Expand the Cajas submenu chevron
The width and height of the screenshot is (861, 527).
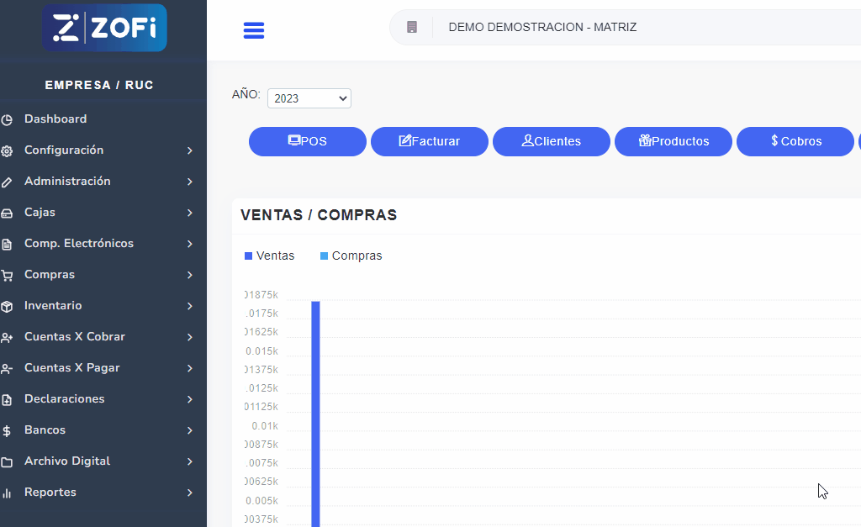(190, 213)
